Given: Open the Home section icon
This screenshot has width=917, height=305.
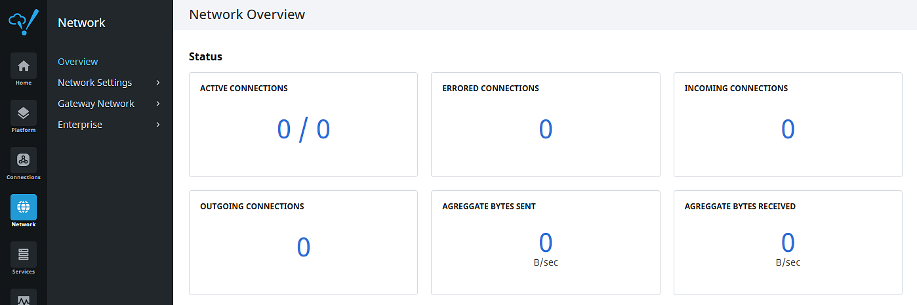Looking at the screenshot, I should [x=24, y=66].
